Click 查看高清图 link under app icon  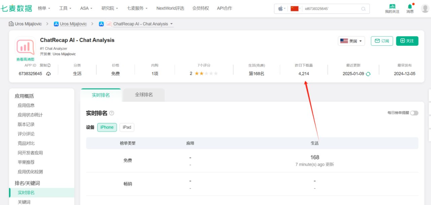pyautogui.click(x=25, y=59)
